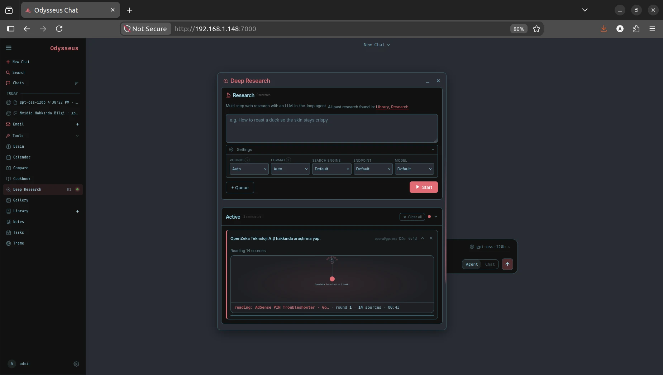Click the red indicator dot in Active header
The height and width of the screenshot is (375, 663).
tap(429, 217)
